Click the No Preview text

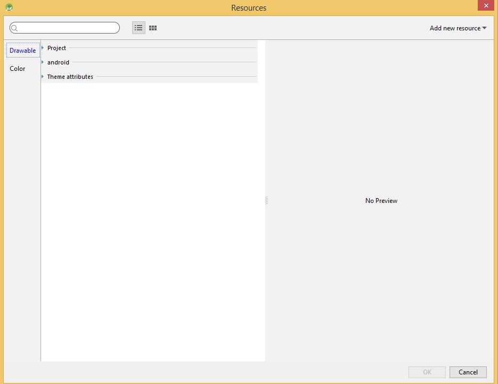point(381,201)
